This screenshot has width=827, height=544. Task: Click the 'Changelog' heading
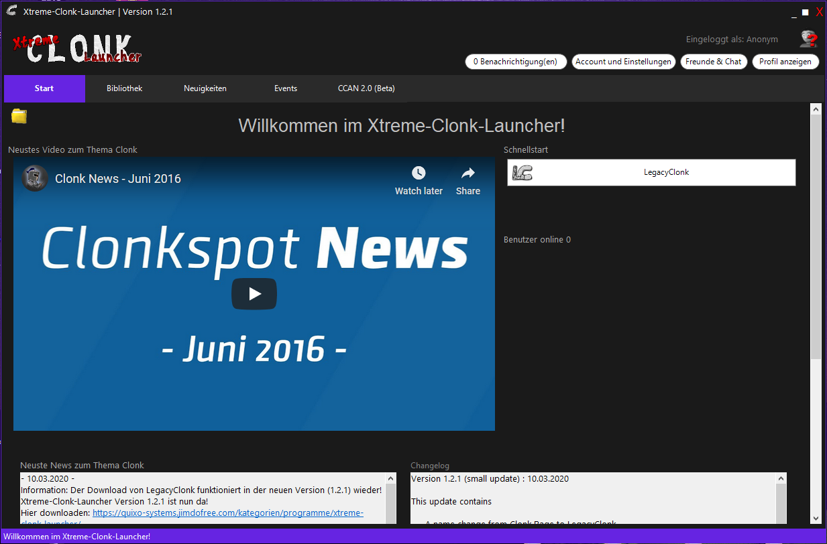pyautogui.click(x=430, y=466)
